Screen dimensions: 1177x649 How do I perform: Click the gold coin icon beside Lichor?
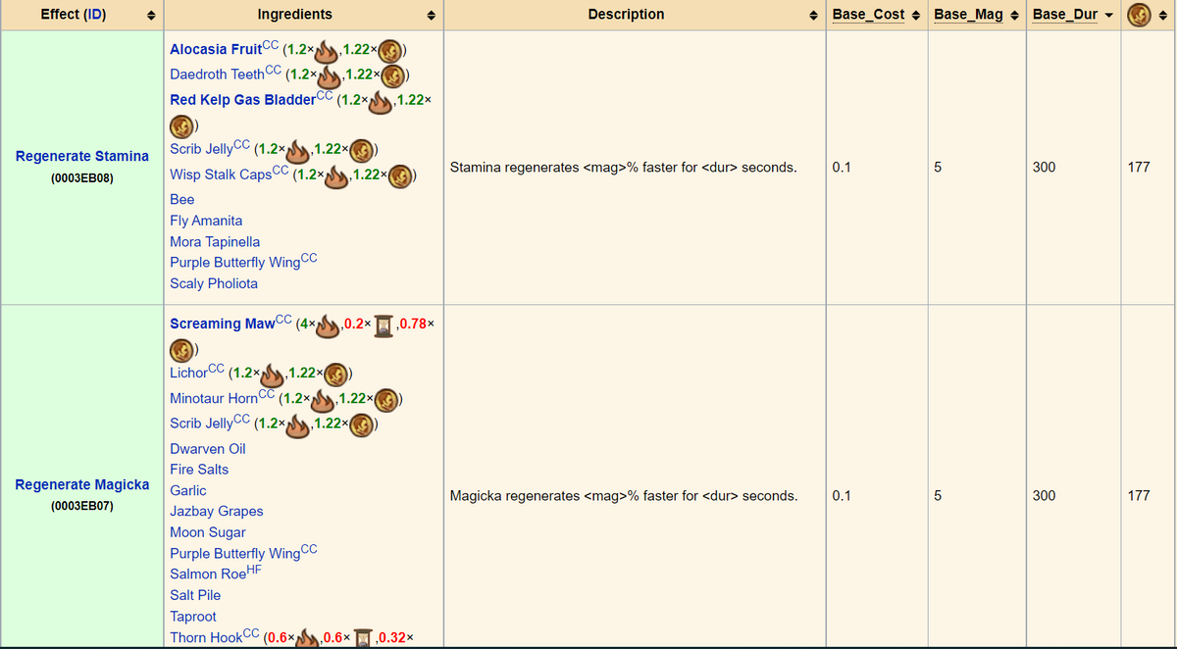click(x=336, y=374)
